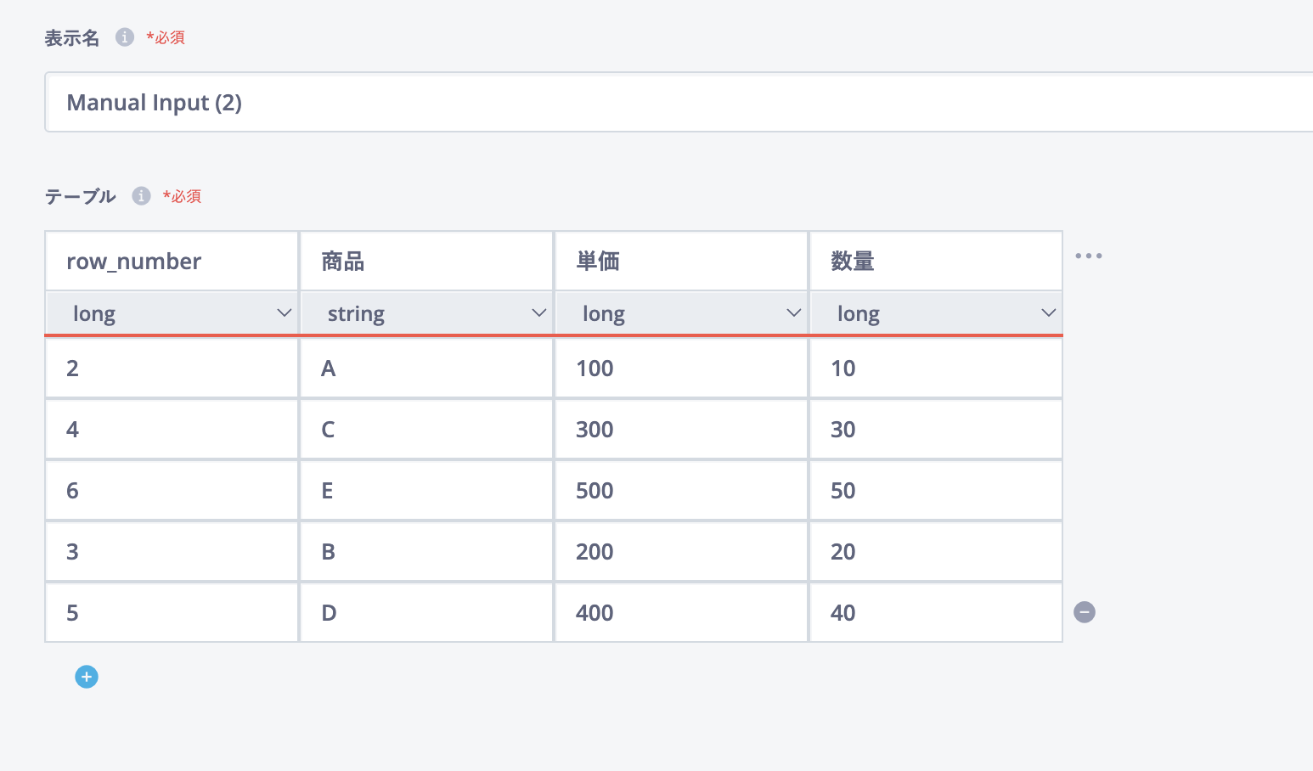Open 商品 column string type dropdown
This screenshot has width=1313, height=771.
point(426,313)
